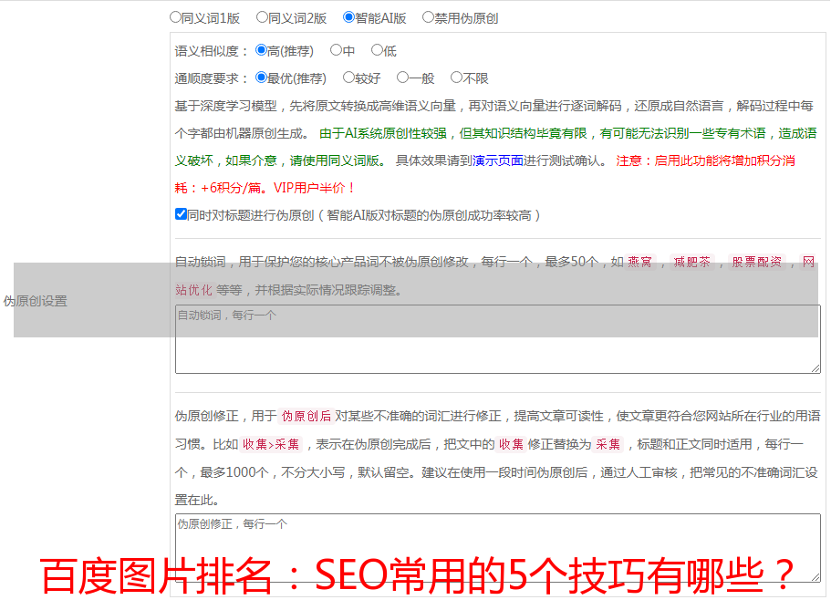This screenshot has height=600, width=831.
Task: Click the 通顺度要求： label
Action: (212, 79)
